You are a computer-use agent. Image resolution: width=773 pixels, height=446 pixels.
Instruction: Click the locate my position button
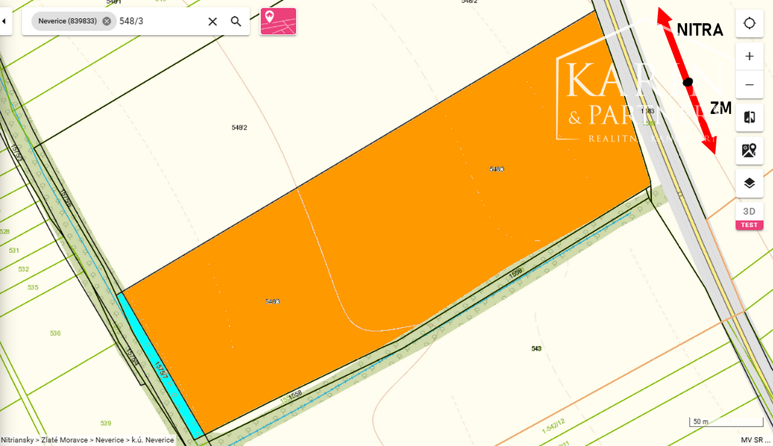(749, 24)
